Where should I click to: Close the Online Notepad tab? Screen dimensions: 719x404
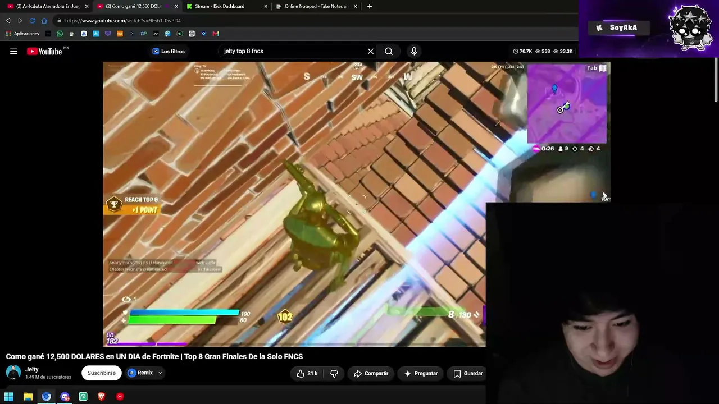click(x=355, y=6)
